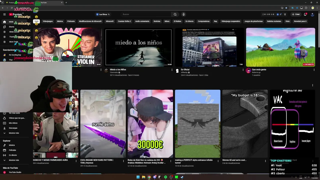The width and height of the screenshot is (320, 180).
Task: Open the bootleg boy subscription
Action: pos(15,55)
